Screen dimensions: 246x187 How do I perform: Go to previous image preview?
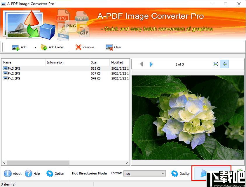(141, 64)
